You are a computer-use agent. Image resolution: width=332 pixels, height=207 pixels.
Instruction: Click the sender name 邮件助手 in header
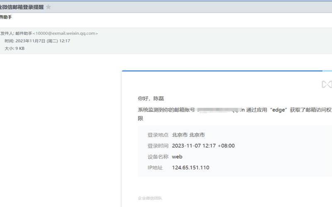[24, 34]
